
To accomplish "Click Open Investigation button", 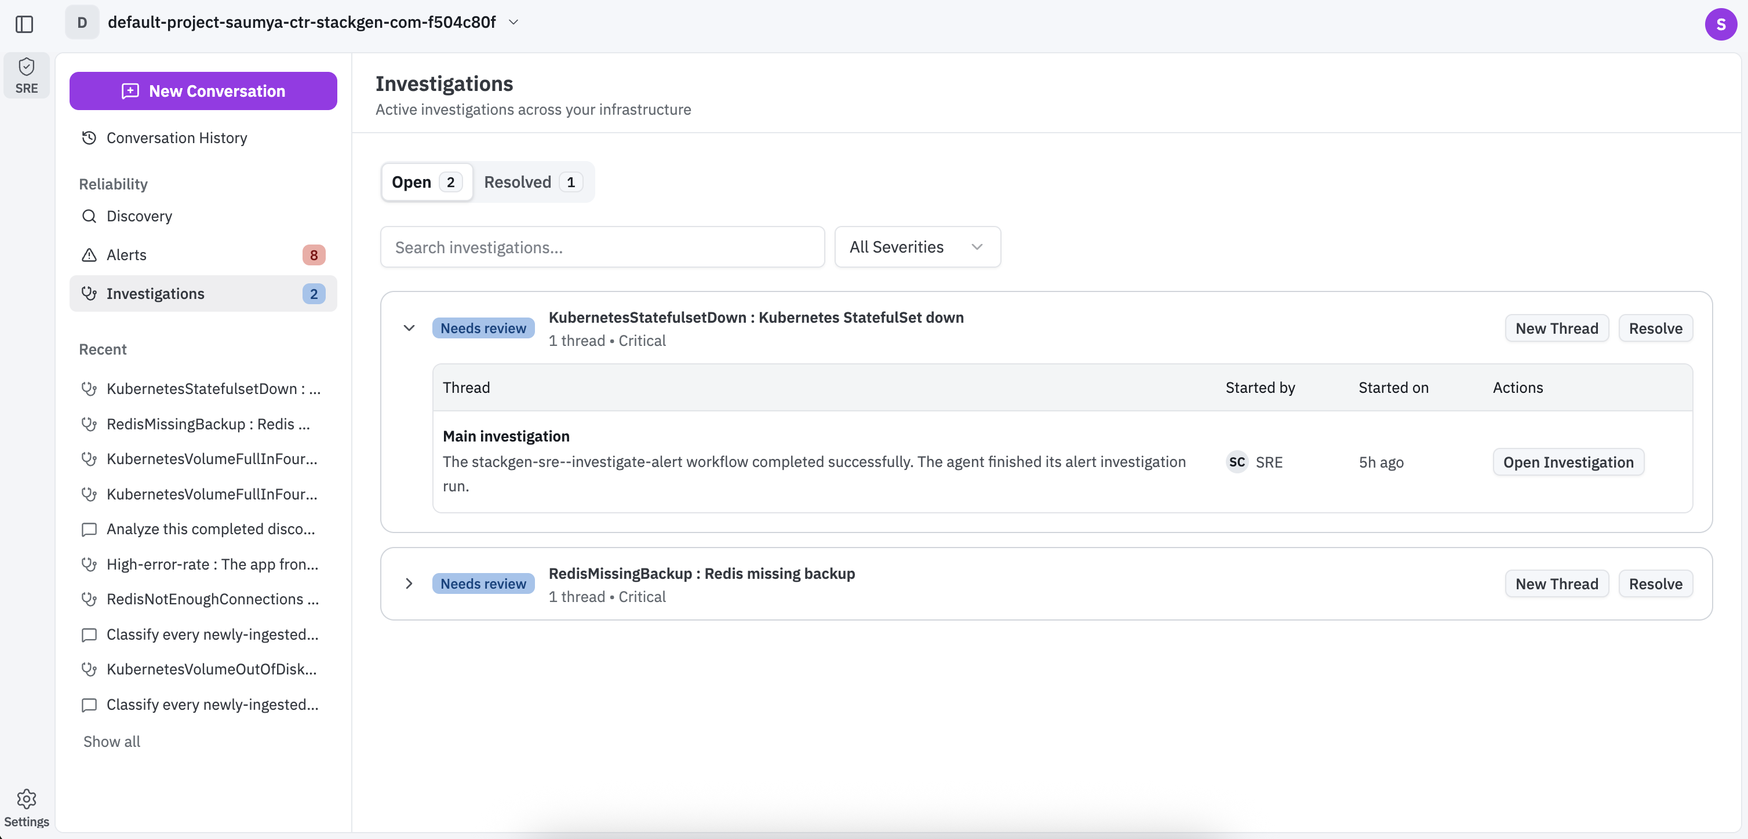I will pyautogui.click(x=1568, y=462).
